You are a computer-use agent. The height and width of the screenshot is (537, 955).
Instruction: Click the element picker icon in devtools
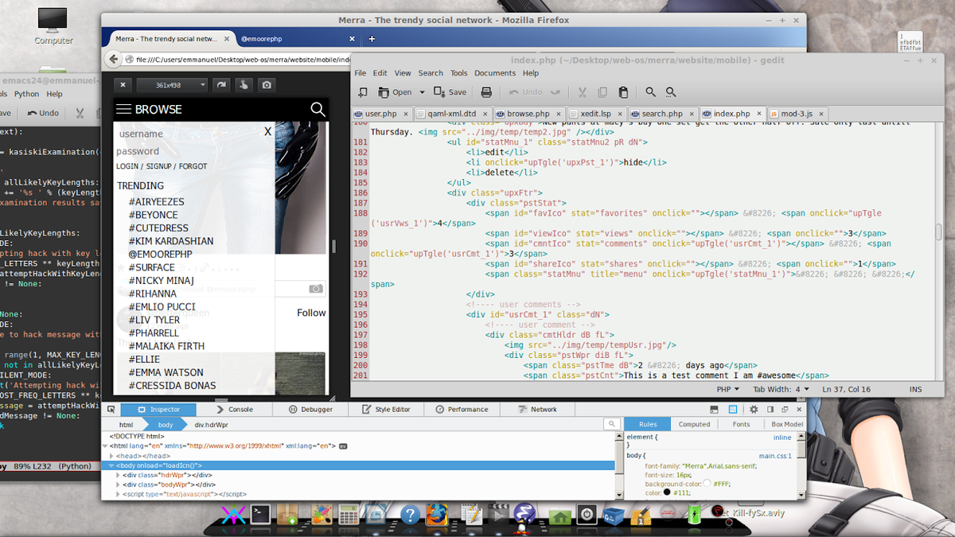tap(113, 409)
